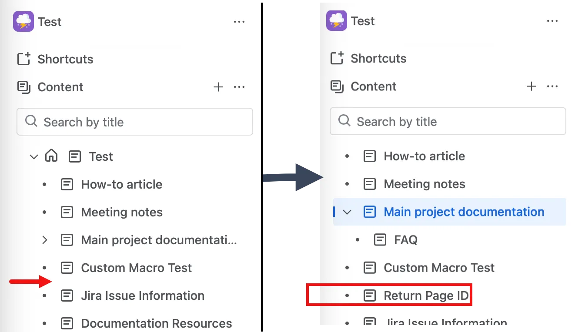Click page icon beside Documentation Resources
Screen dimensions: 575x332
point(67,323)
